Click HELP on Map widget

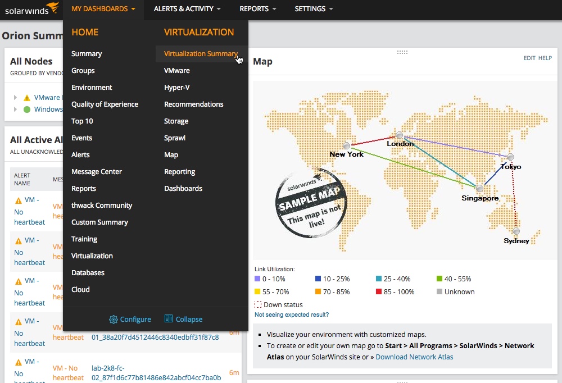click(x=545, y=58)
